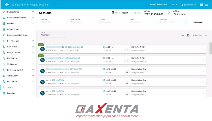Screen dimensions: 212x121
Task: Open the user account menu in header
Action: click(x=189, y=5)
